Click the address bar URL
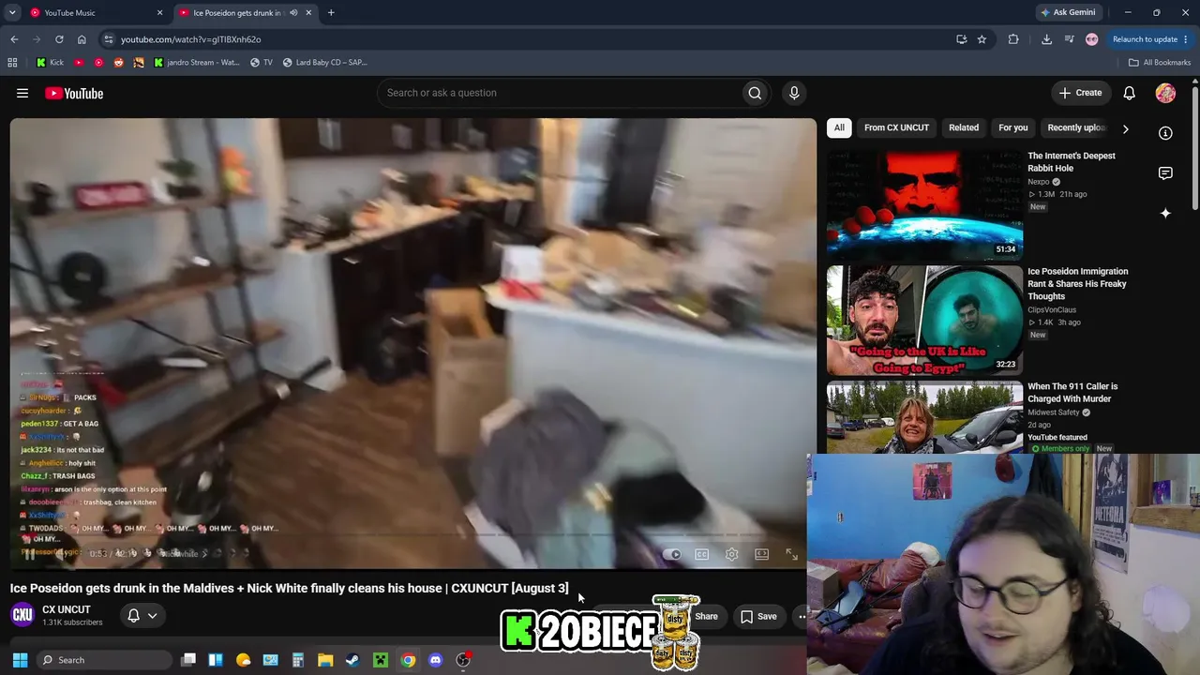This screenshot has height=675, width=1200. [x=190, y=39]
